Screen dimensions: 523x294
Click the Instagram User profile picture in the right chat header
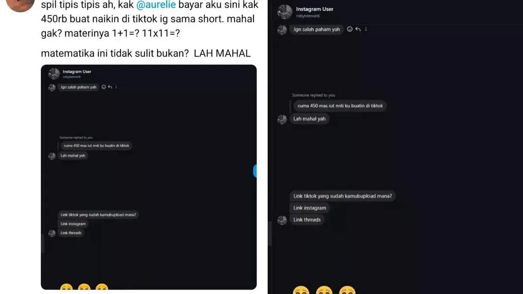point(285,12)
